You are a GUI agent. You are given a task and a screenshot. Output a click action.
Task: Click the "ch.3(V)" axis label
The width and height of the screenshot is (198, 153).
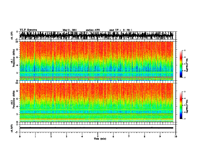12,128
